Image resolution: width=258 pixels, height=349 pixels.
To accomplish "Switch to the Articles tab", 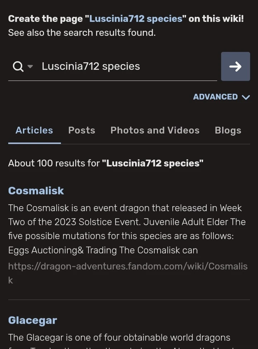I will 34,130.
